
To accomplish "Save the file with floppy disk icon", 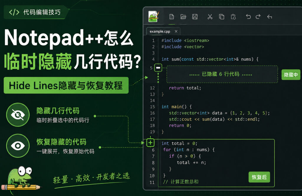I will [195, 17].
